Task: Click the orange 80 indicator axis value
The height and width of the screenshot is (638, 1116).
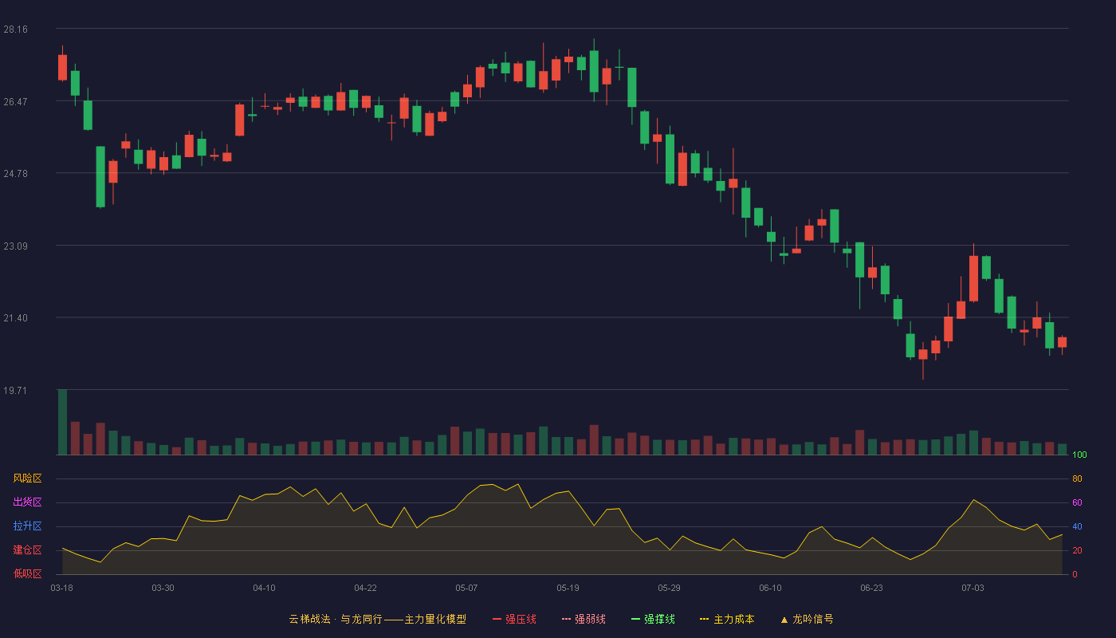Action: [1077, 479]
